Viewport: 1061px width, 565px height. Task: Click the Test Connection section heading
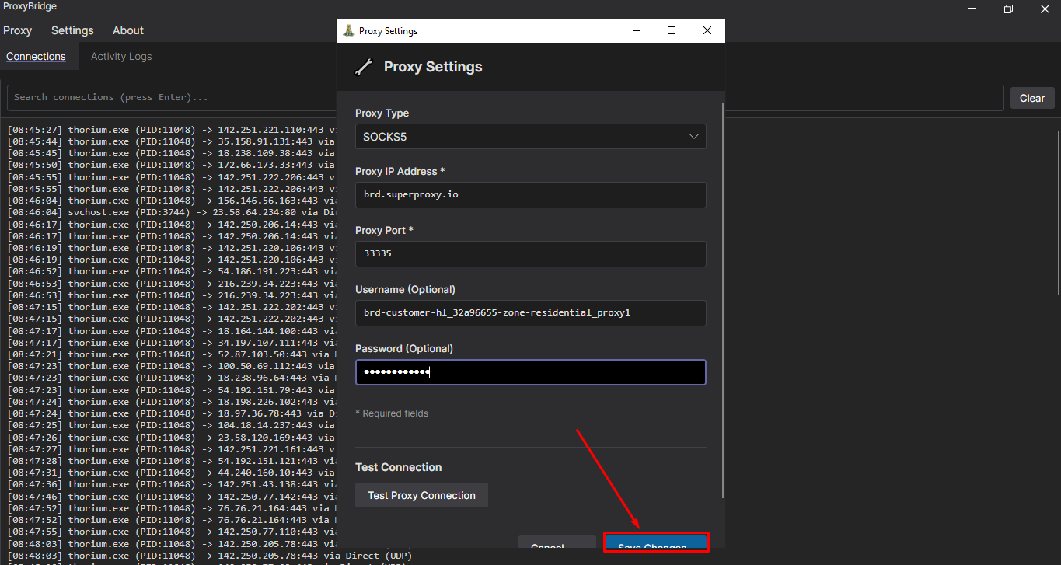click(398, 467)
